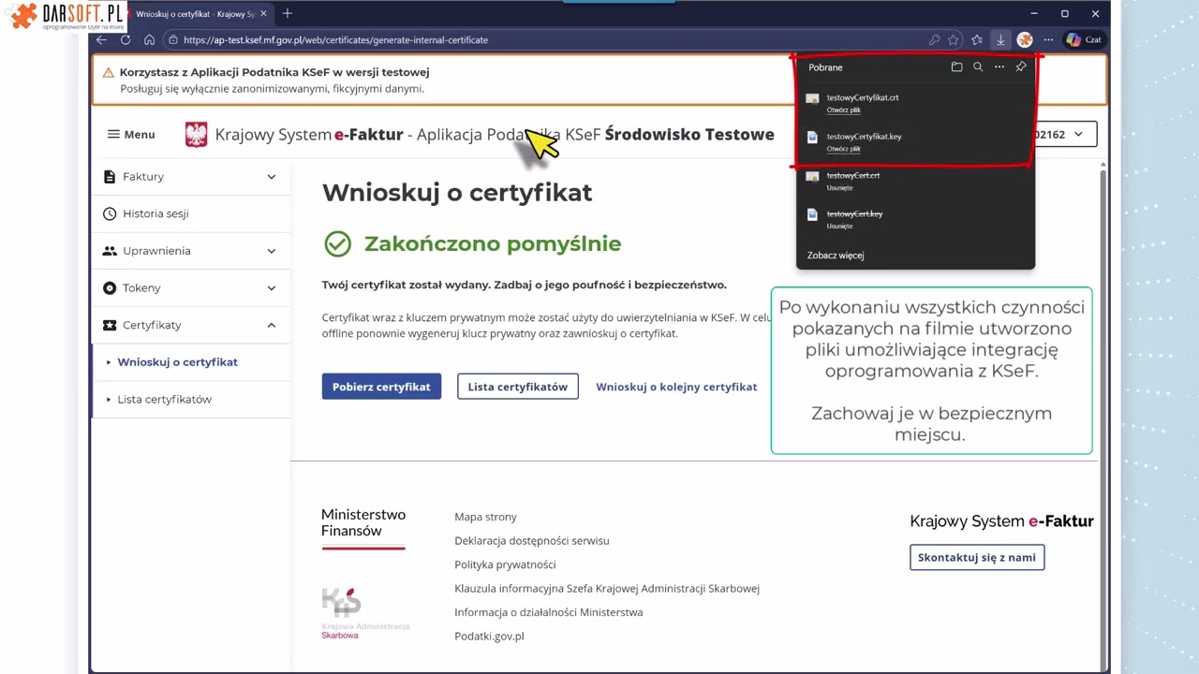
Task: Click the deleted testowyCert.key download entry
Action: (915, 219)
